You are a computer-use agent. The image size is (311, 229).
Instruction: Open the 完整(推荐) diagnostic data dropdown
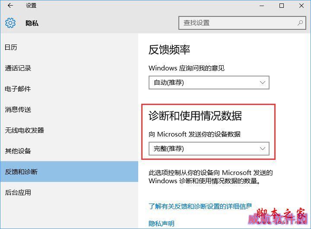tap(209, 149)
